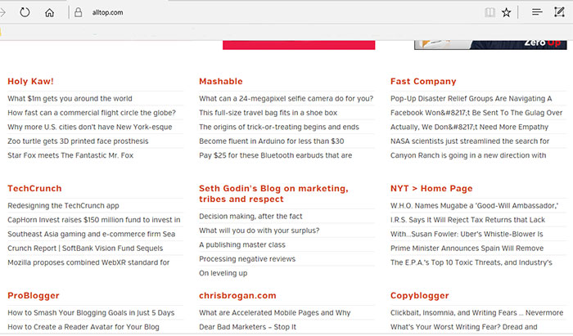Click the Zero Up advertisement banner
573x336 pixels.
tap(490, 45)
